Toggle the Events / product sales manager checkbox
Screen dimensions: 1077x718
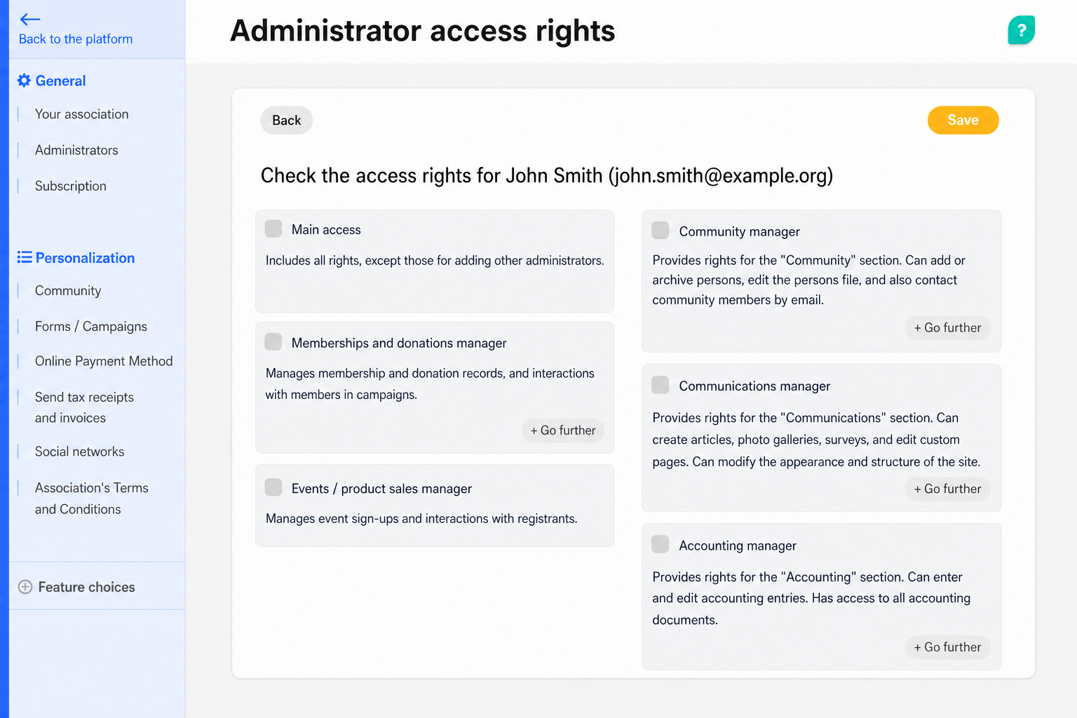point(273,487)
